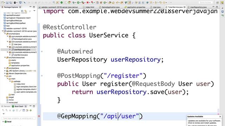Click the Debug bug icon in toolbar
Screen dimensions: 225x126
[x=73, y=2]
